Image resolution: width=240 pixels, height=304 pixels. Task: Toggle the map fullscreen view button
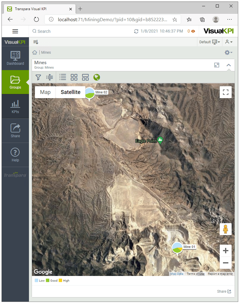[226, 92]
